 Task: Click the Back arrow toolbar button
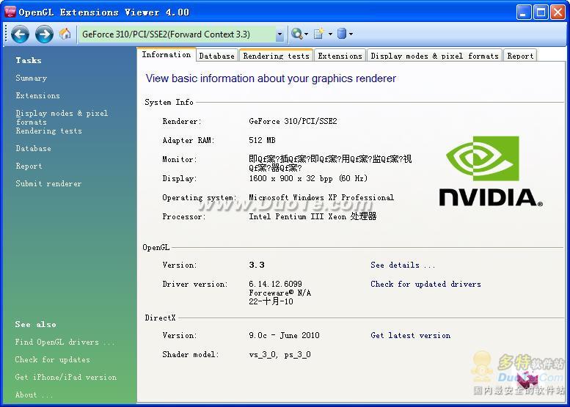pos(20,34)
